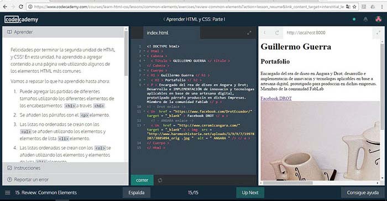387x201 pixels.
Task: Open the Aprender panel tab
Action: [x=63, y=32]
